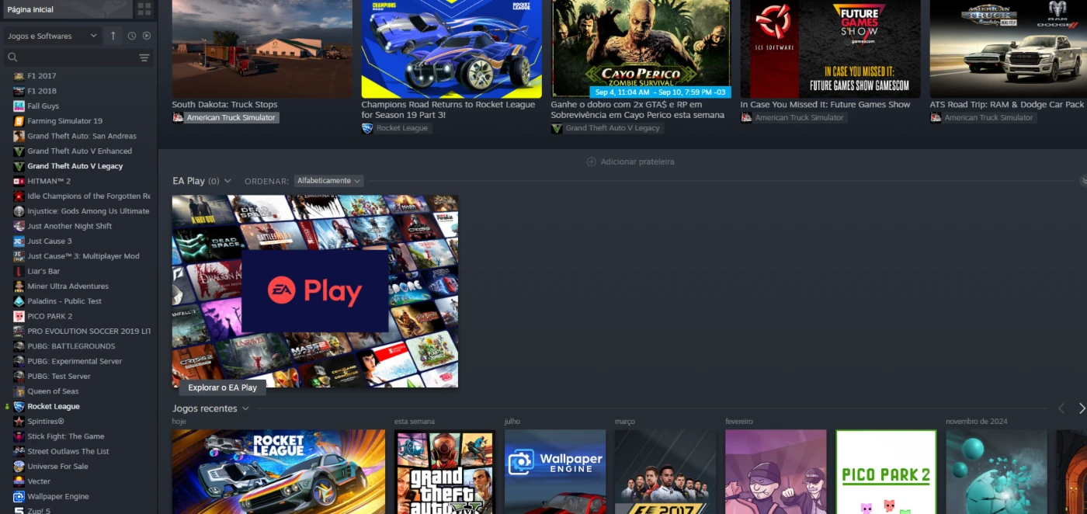Open the advanced filter options icon
The height and width of the screenshot is (514, 1087).
point(144,57)
